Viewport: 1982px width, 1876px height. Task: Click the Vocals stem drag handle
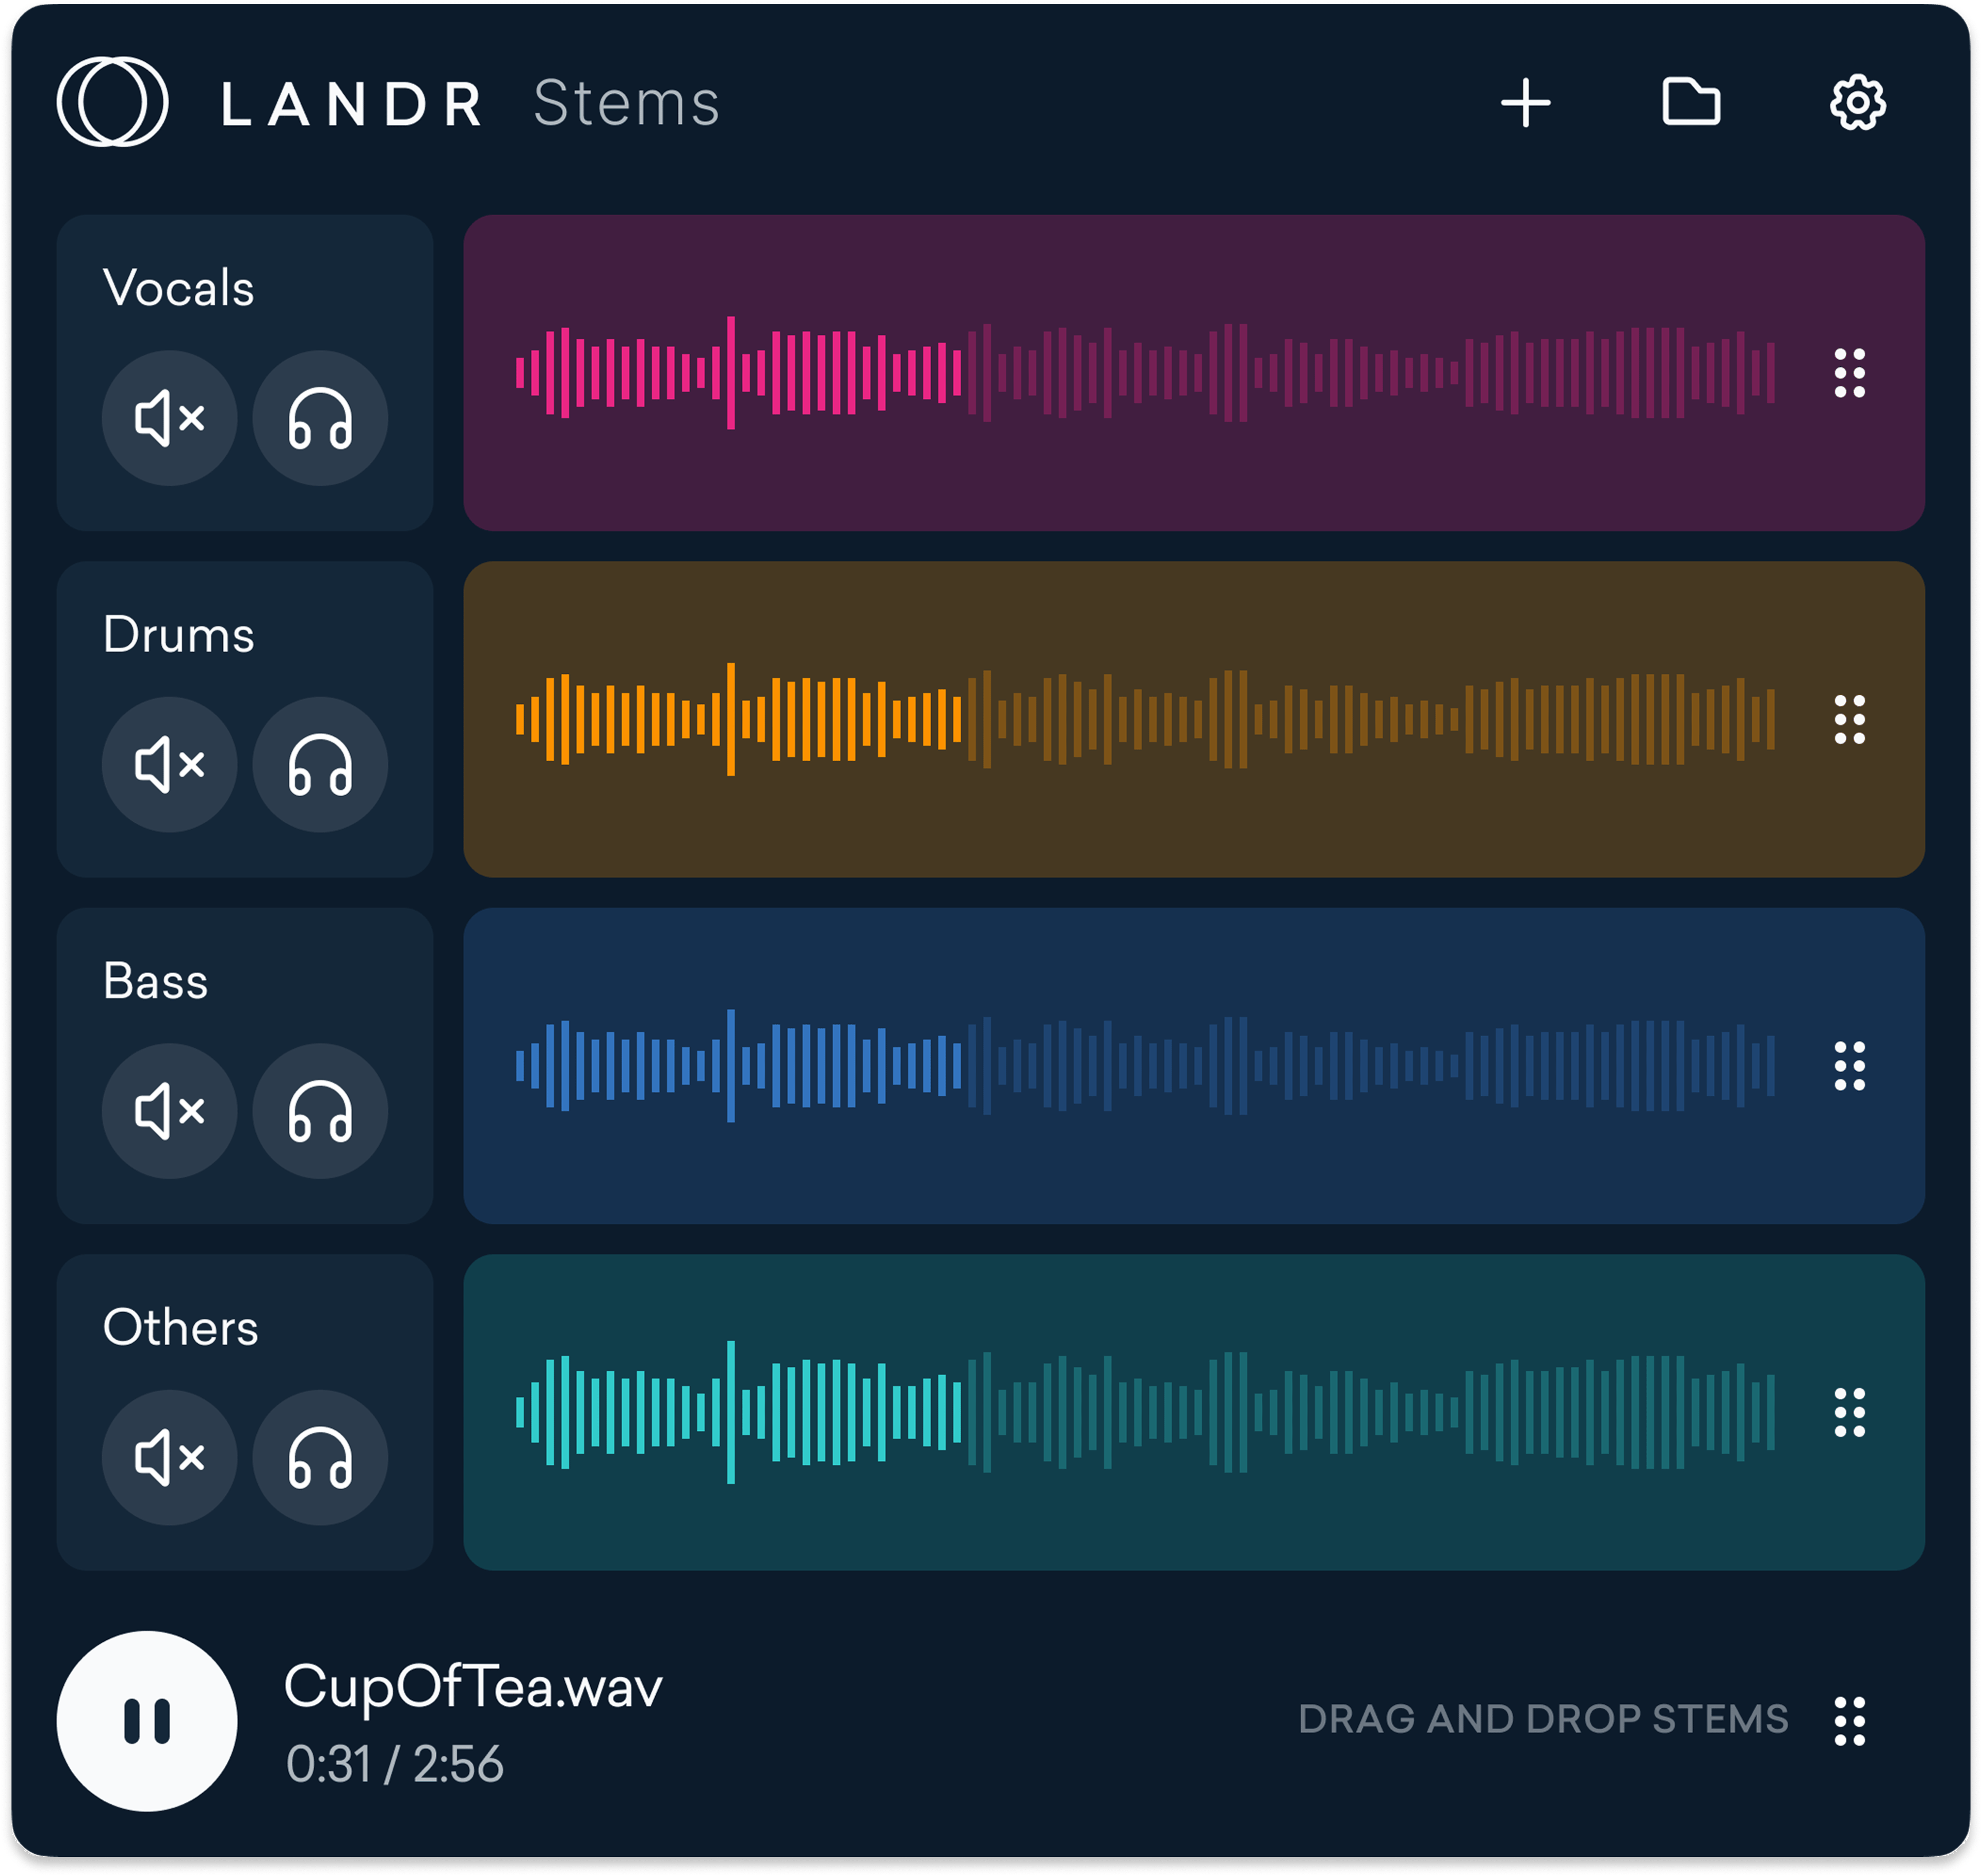click(x=1849, y=373)
